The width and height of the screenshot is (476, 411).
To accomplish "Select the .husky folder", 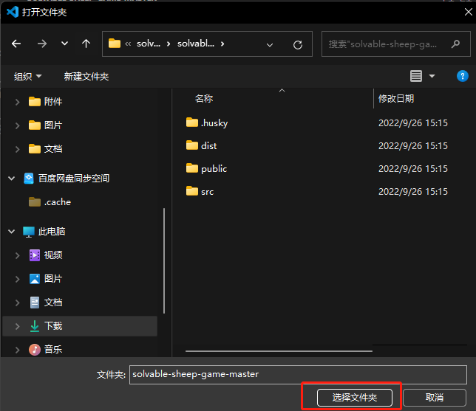I will click(207, 122).
